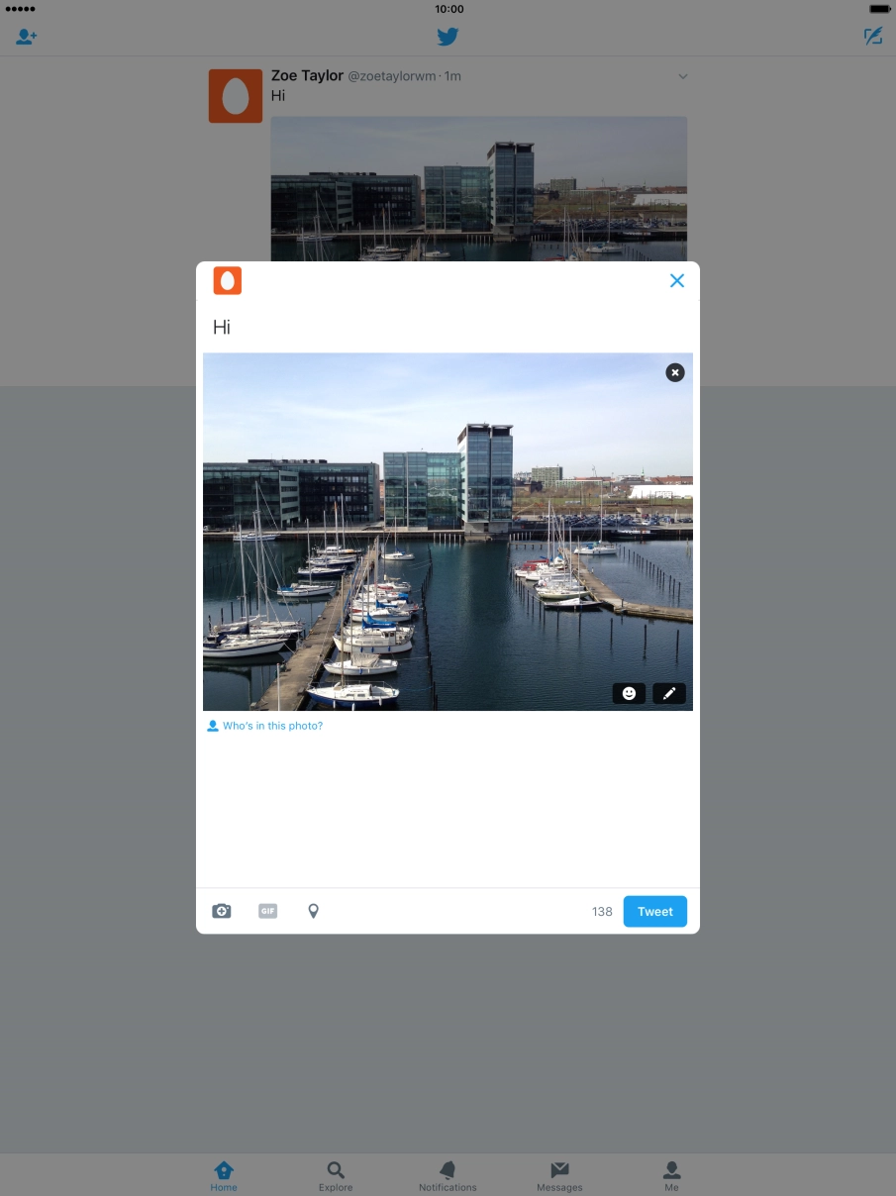Toggle photo tagging via Who's in this photo
Viewport: 896px width, 1196px height.
coord(263,725)
